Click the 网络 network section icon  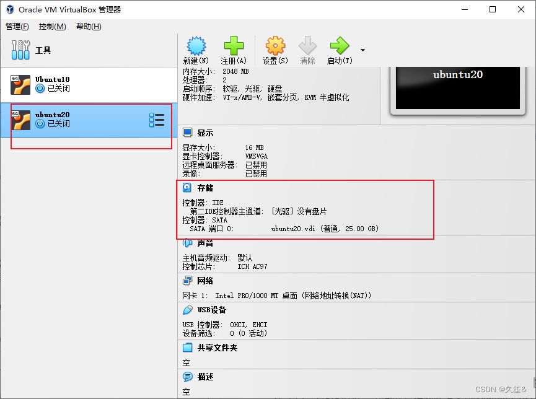(187, 281)
